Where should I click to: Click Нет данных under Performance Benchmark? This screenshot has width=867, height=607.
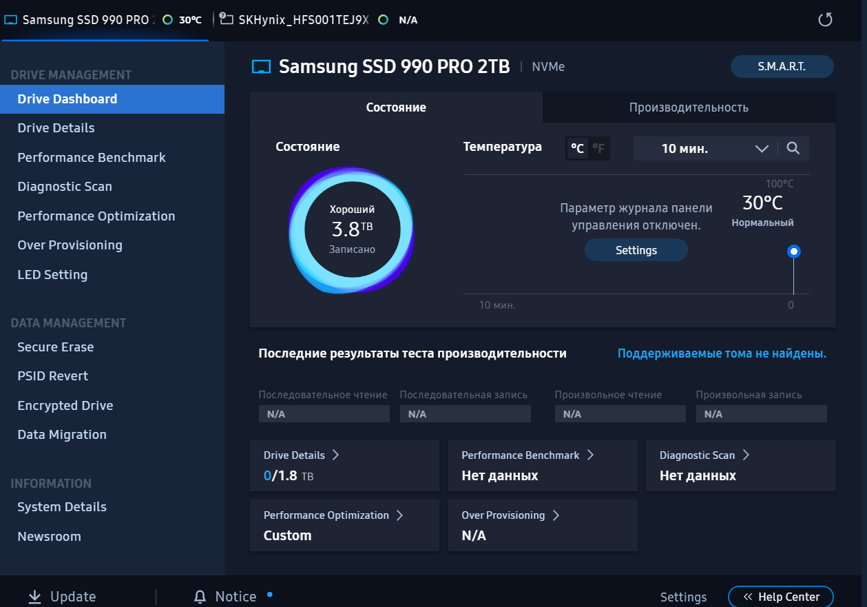pos(500,476)
